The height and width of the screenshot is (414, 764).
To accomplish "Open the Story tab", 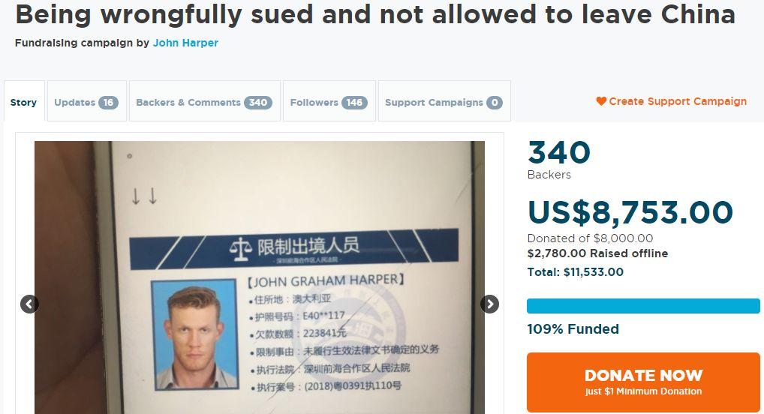I will point(24,101).
